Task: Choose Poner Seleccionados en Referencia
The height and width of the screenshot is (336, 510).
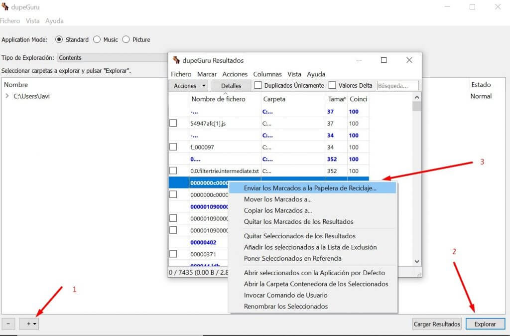Action: point(313,258)
